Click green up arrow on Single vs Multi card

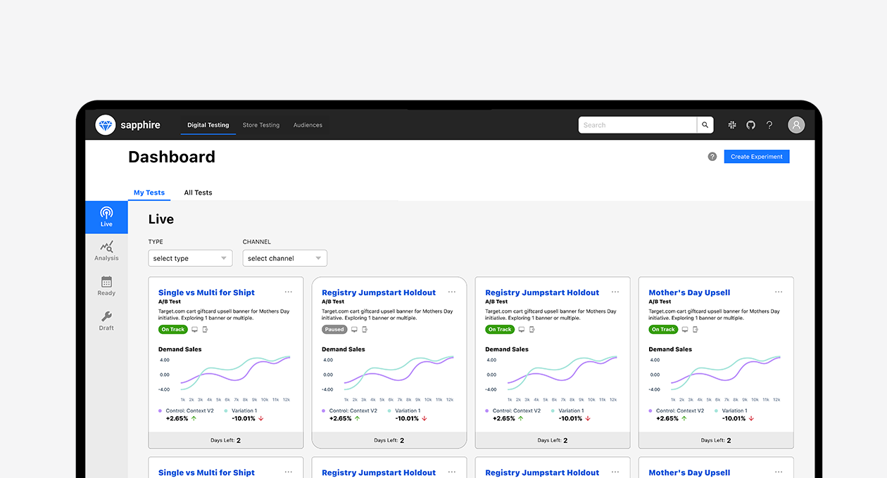pyautogui.click(x=194, y=418)
